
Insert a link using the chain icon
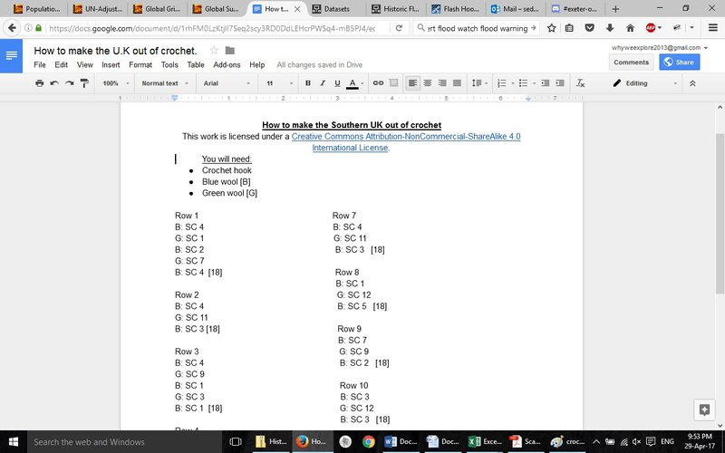click(379, 83)
